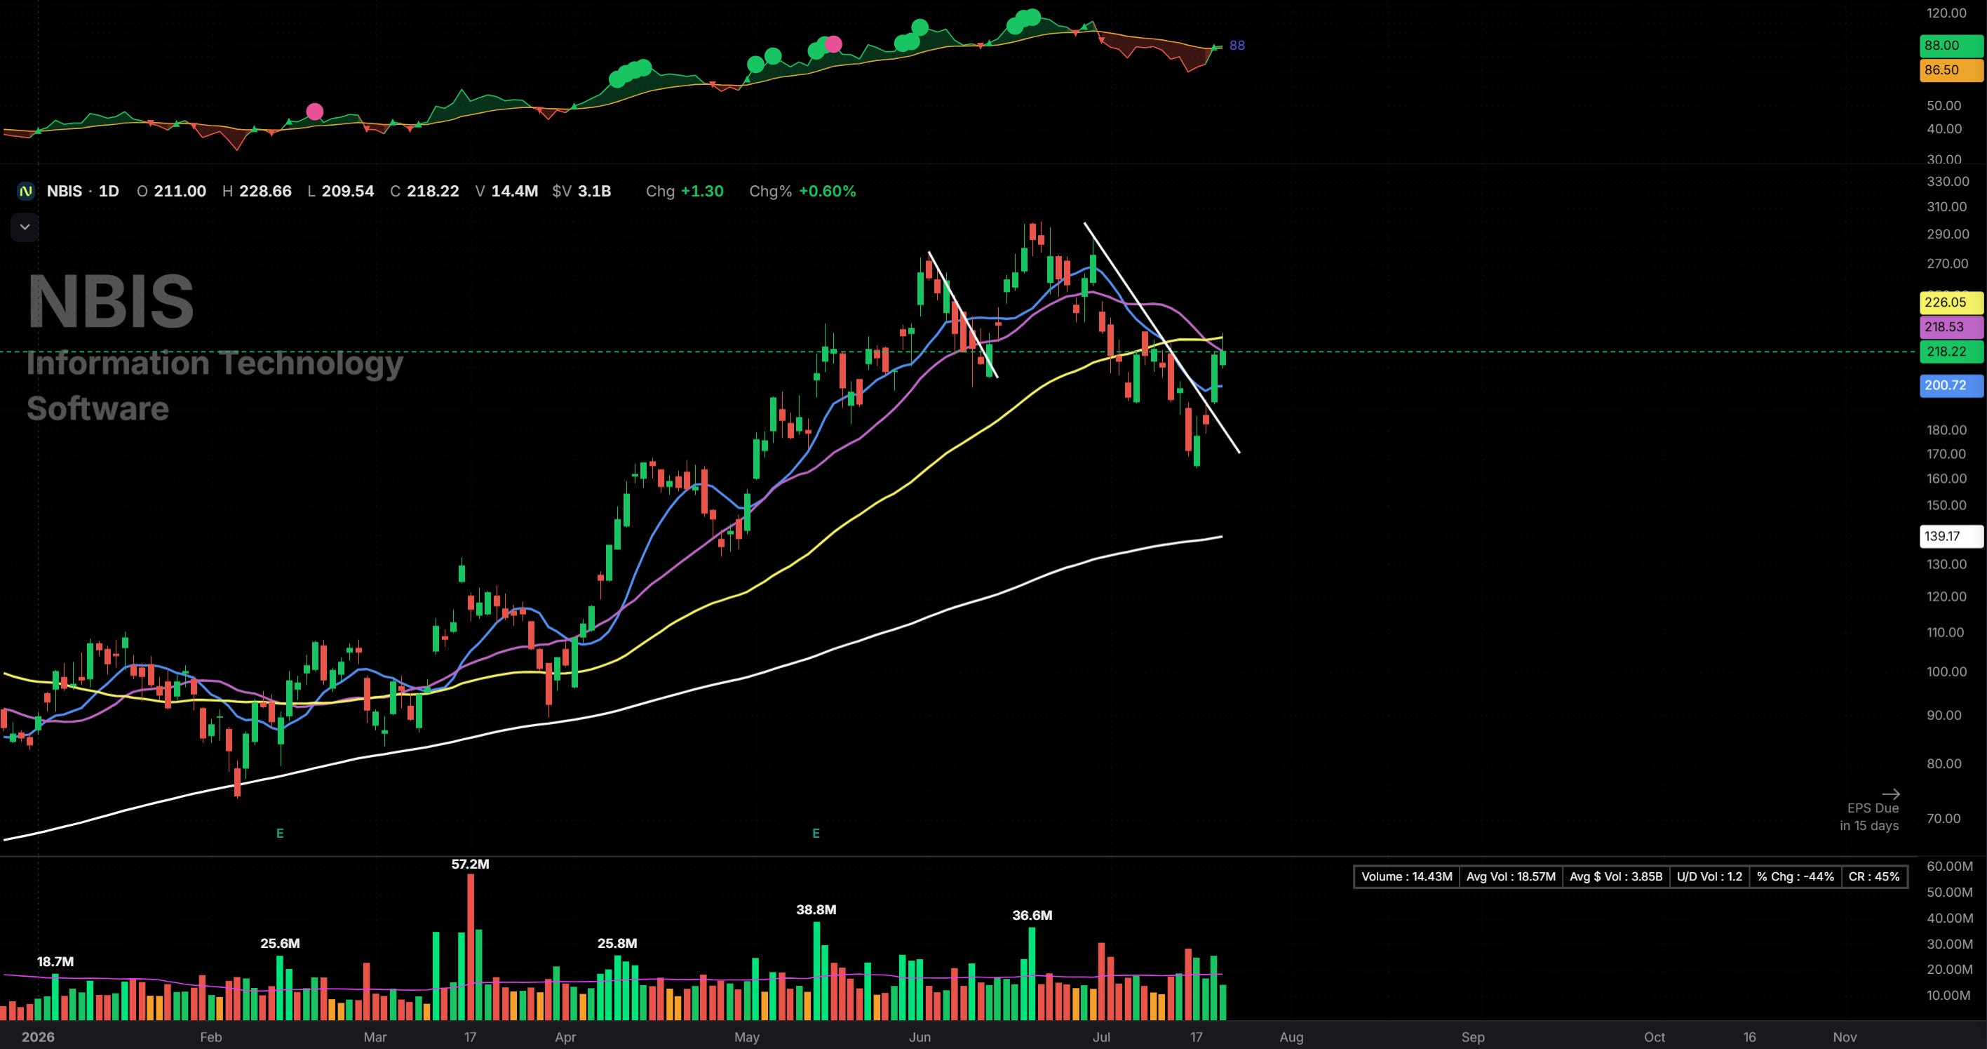The image size is (1987, 1049).
Task: Click the low value 209.54
Action: 348,192
